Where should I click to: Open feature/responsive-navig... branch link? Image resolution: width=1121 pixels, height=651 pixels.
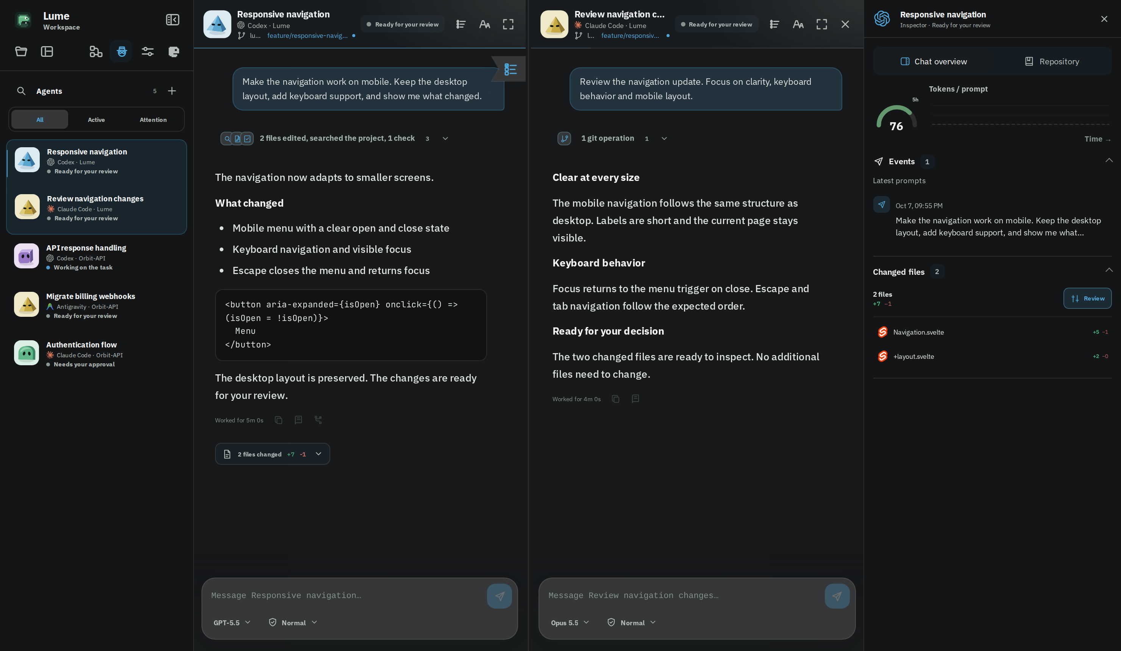pyautogui.click(x=308, y=36)
